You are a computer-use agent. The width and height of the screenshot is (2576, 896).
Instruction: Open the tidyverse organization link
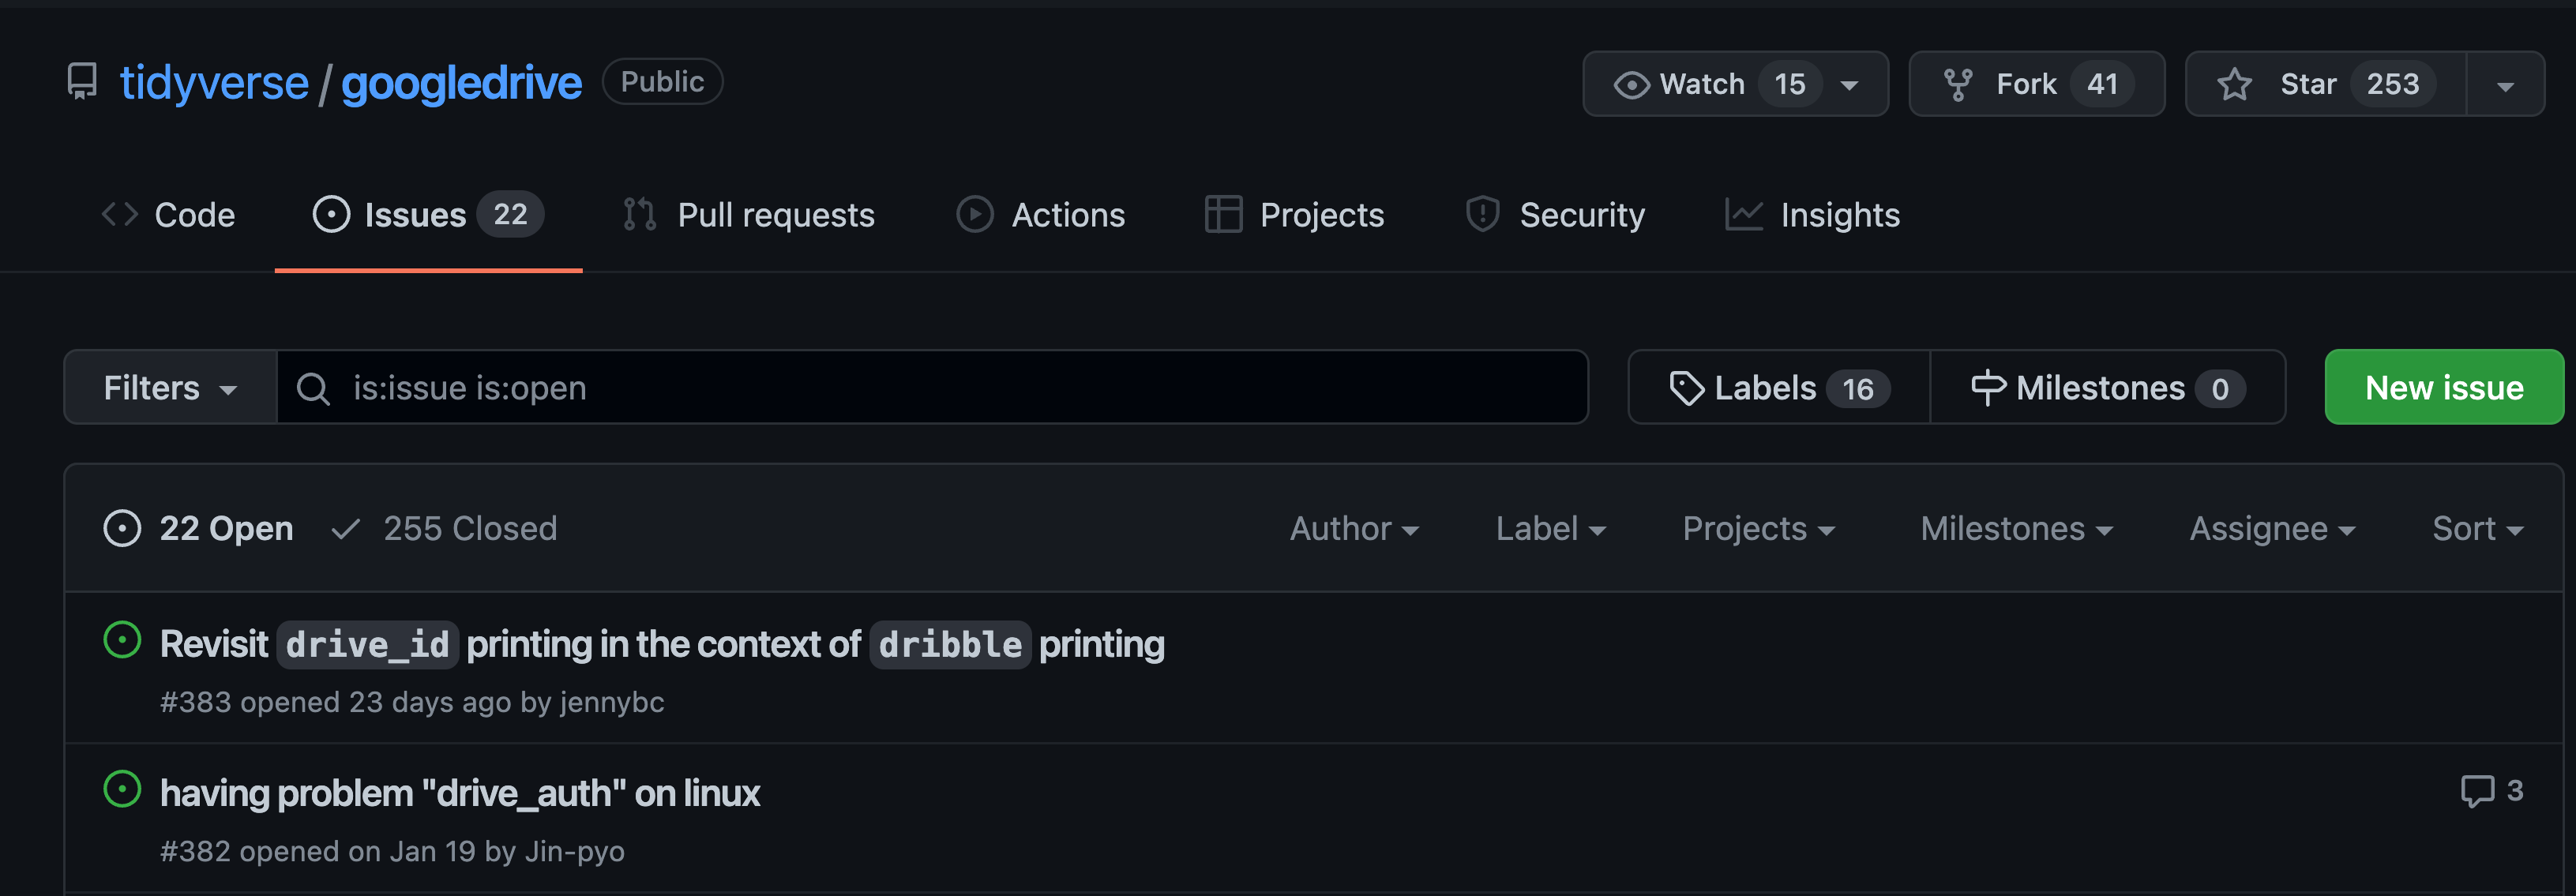(x=214, y=82)
